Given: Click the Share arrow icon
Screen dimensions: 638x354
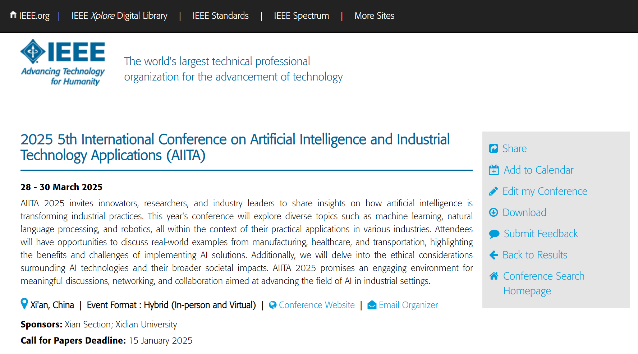Looking at the screenshot, I should point(494,148).
